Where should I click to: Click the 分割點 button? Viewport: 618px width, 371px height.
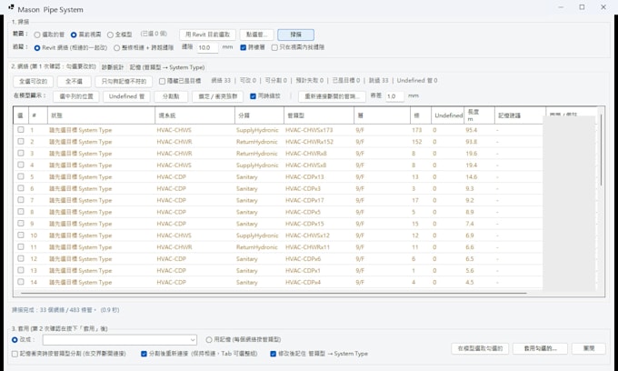(x=171, y=96)
